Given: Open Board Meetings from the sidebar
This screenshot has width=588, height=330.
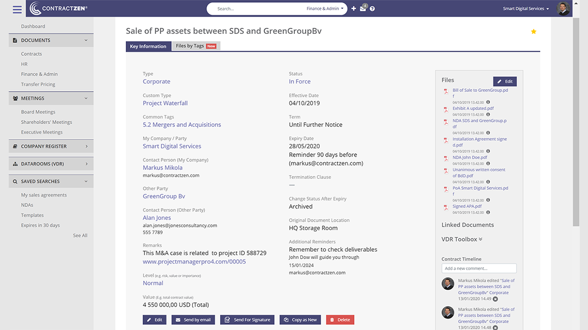Looking at the screenshot, I should click(38, 111).
